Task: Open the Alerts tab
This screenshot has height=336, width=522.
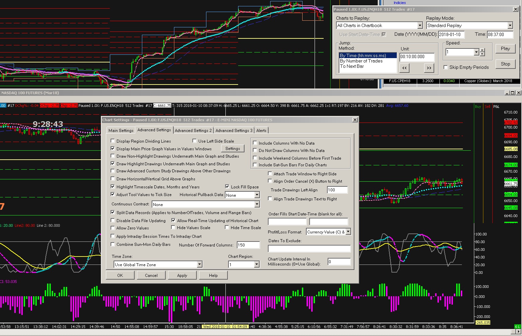Action: [261, 131]
